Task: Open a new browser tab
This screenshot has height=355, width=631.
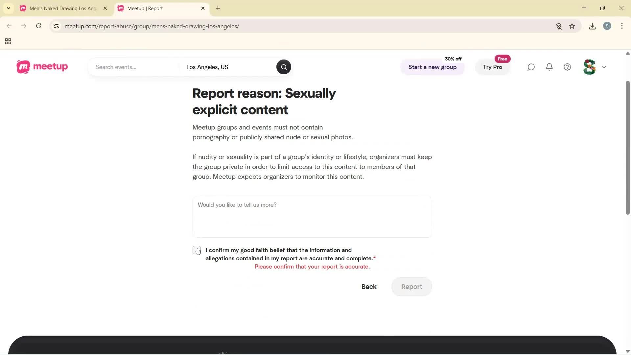Action: pyautogui.click(x=218, y=8)
